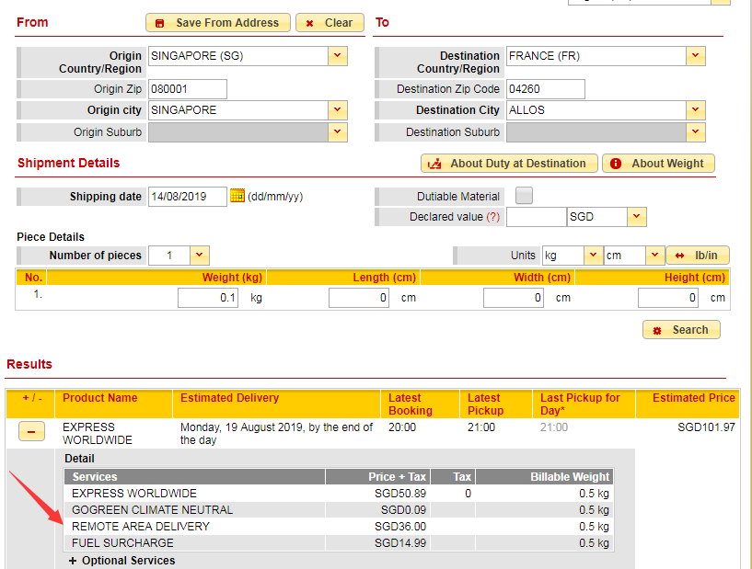Open About Duty at Destination info

pos(509,164)
